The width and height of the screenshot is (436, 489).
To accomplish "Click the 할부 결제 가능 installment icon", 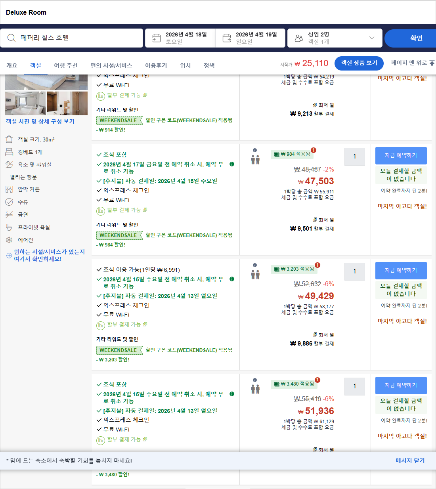I will pos(101,211).
